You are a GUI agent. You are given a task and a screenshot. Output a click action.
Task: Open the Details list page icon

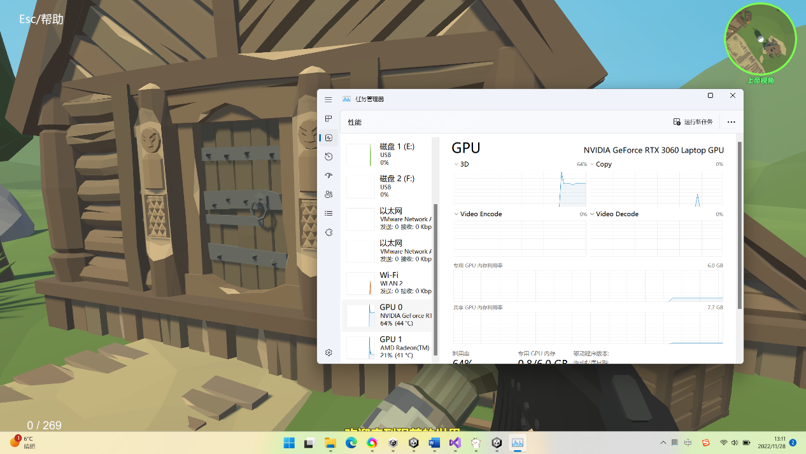tap(329, 214)
